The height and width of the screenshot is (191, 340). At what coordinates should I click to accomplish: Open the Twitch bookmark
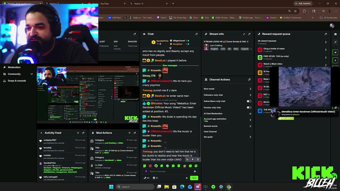161,18
